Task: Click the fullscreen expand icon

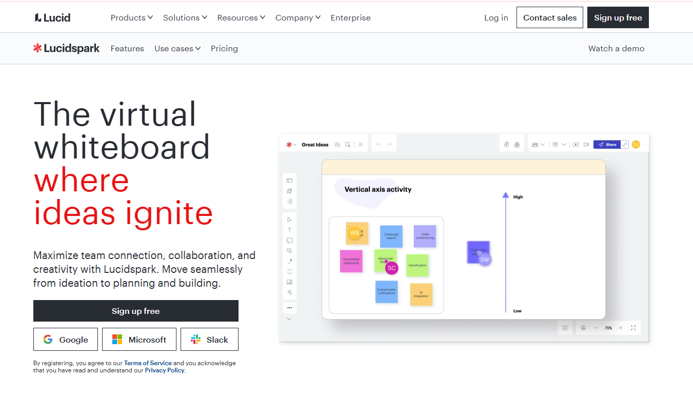Action: click(x=633, y=328)
